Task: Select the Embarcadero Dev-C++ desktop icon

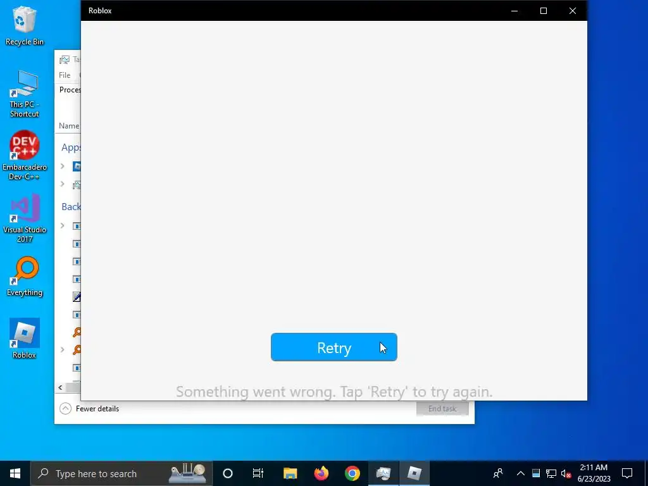Action: point(25,156)
